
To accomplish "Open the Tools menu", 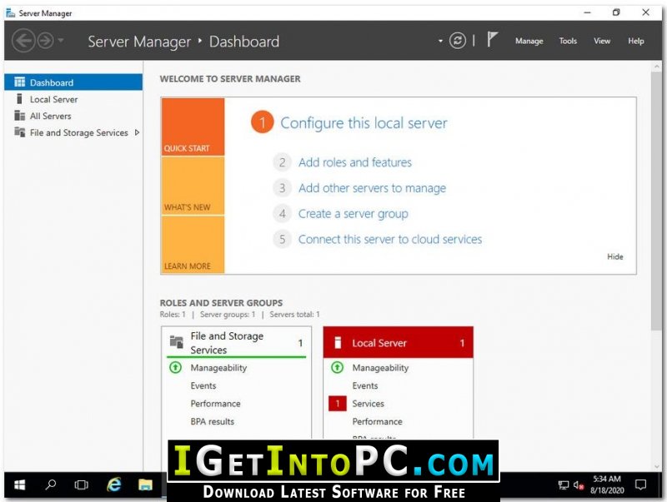I will pos(568,41).
